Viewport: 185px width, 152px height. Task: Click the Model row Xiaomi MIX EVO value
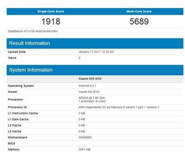[89, 92]
